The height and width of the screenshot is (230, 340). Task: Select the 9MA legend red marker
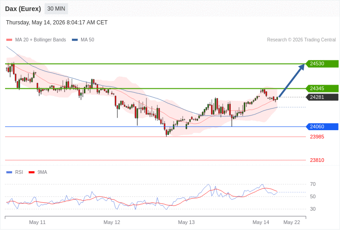click(32, 172)
